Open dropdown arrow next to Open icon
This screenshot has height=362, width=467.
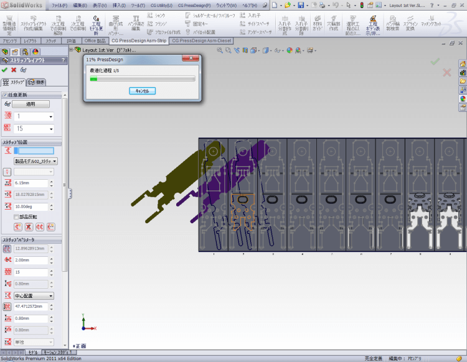294,6
